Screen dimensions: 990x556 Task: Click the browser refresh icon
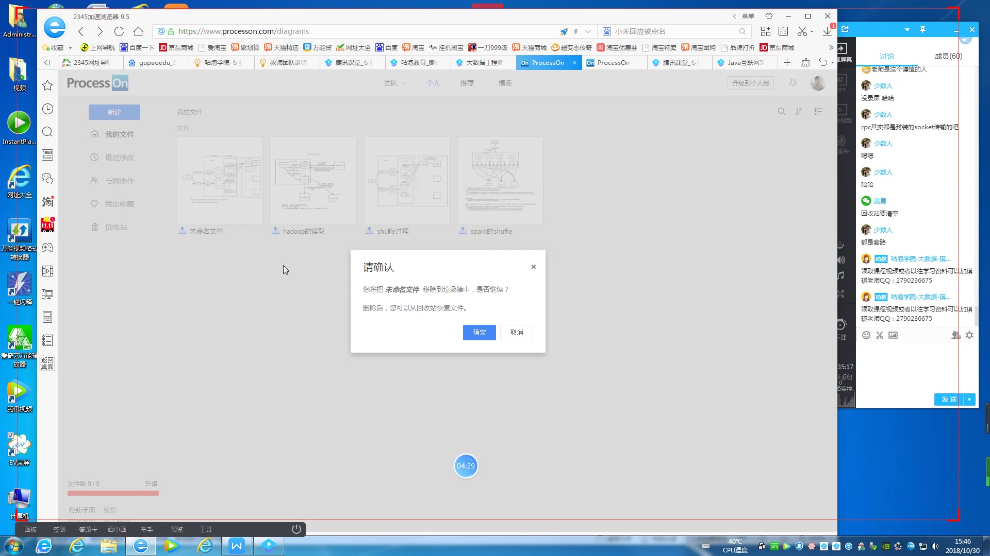point(119,31)
